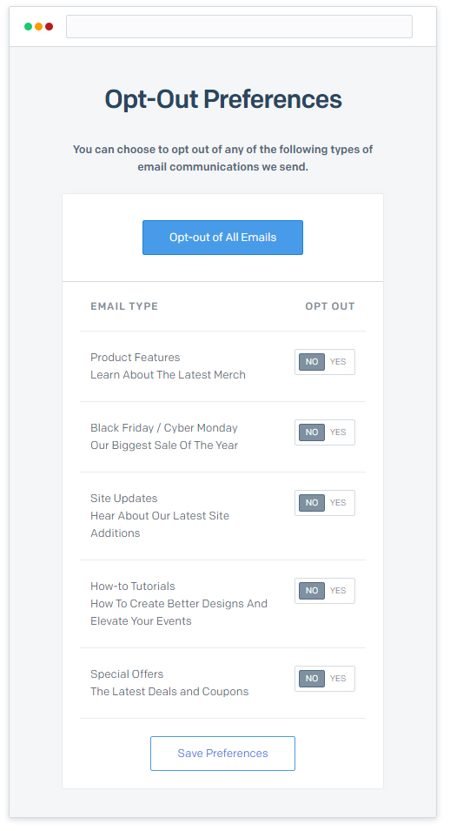450x831 pixels.
Task: Click the red dot in window header
Action: (50, 26)
